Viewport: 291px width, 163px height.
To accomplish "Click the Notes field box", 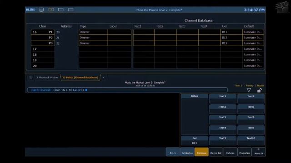I will (x=195, y=115).
